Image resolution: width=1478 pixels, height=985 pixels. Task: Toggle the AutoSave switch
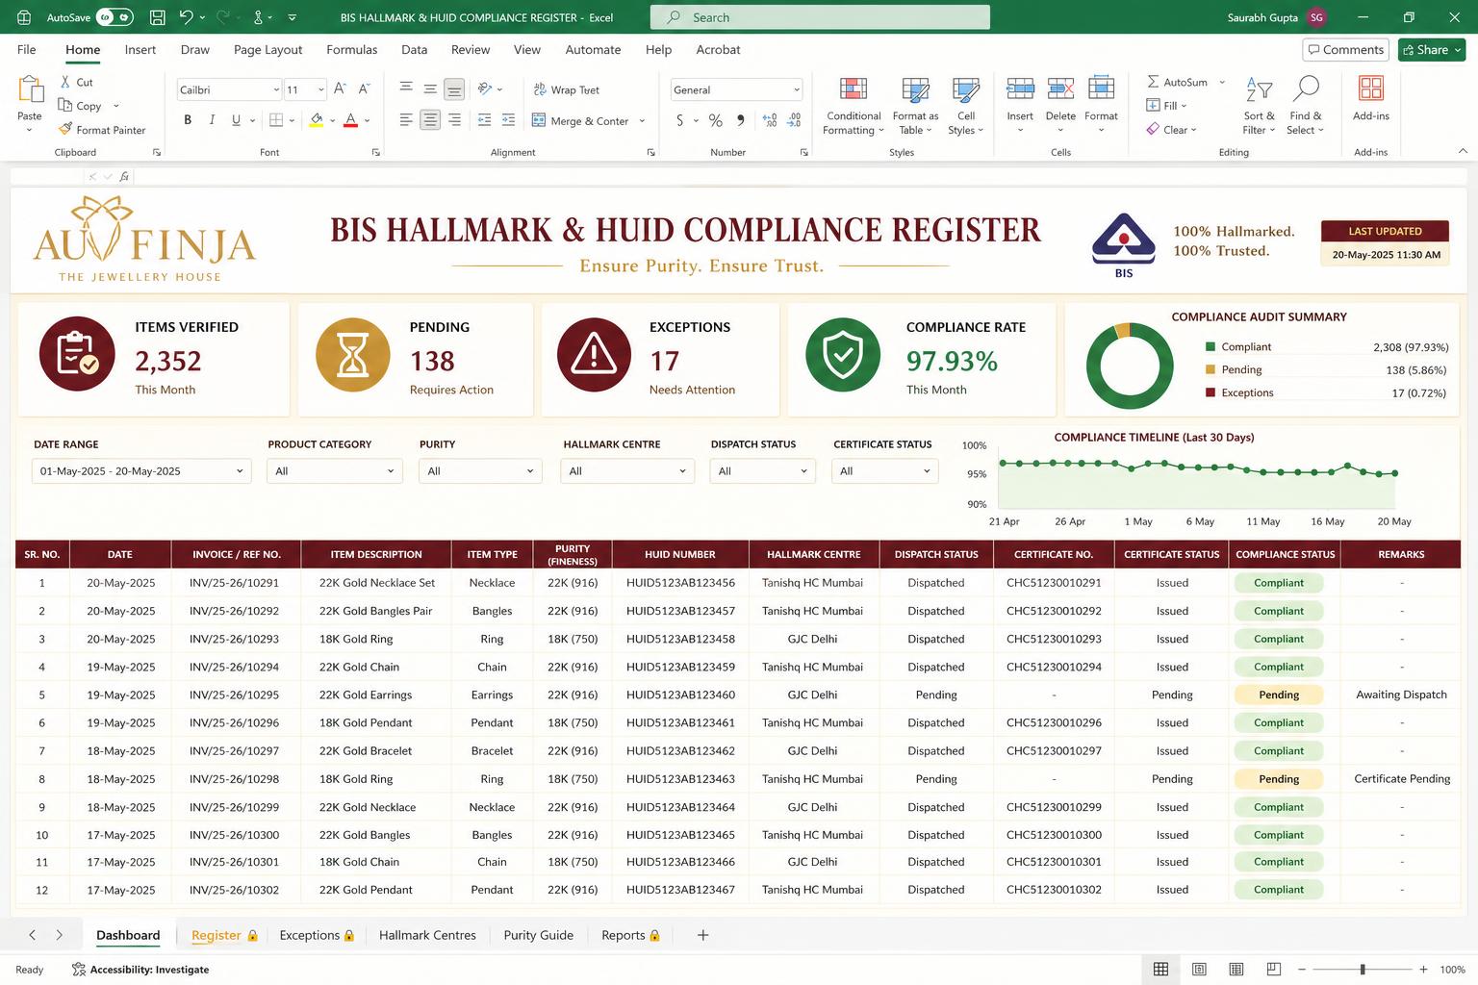pos(115,17)
